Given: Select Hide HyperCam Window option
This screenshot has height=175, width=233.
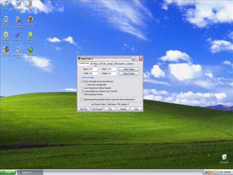Looking at the screenshot, I should (x=83, y=94).
